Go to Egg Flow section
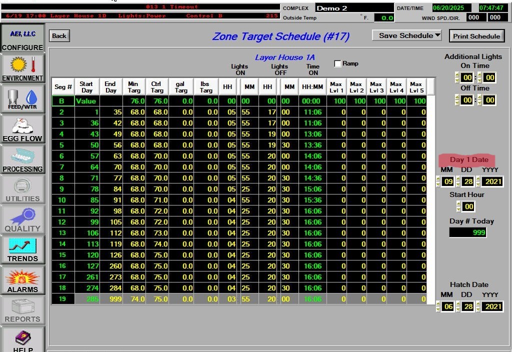The image size is (512, 352). pos(22,129)
